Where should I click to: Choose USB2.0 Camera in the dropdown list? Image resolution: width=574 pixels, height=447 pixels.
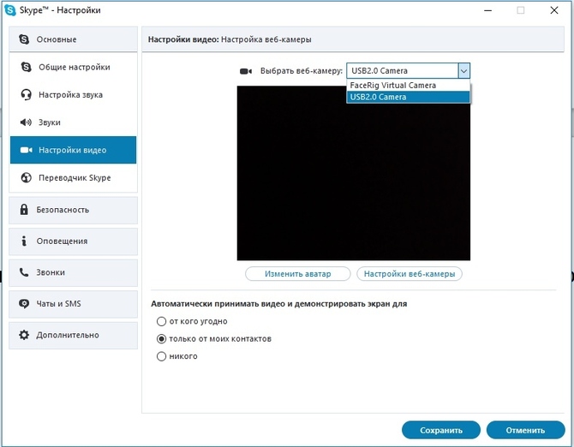pyautogui.click(x=408, y=97)
